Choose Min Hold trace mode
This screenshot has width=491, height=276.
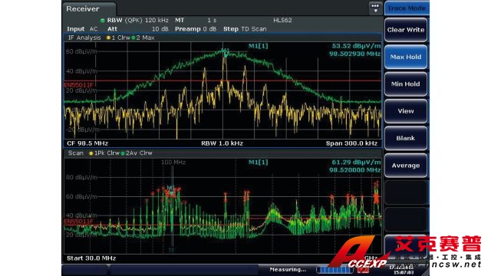(406, 84)
